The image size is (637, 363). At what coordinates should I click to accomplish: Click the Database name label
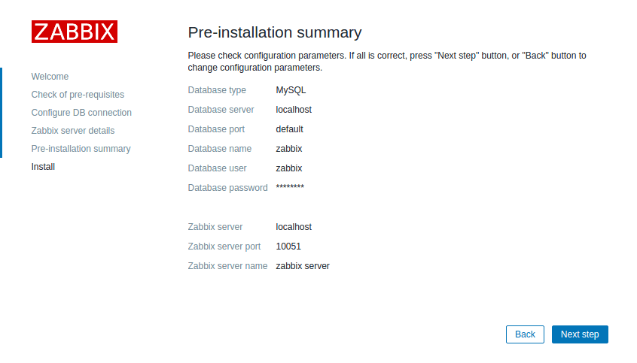coord(219,149)
